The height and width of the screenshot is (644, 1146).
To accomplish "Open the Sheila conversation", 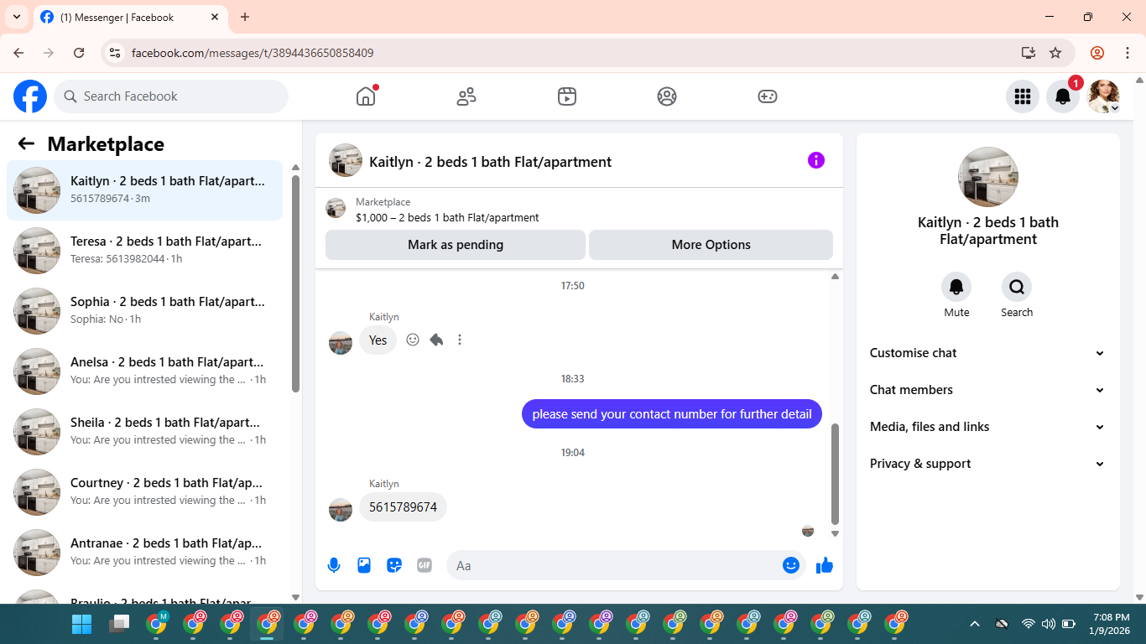I will [x=145, y=432].
